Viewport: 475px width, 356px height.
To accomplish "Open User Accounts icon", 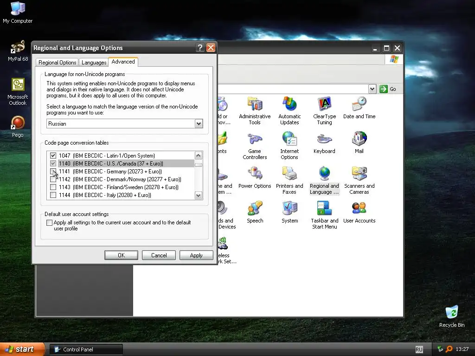I will coord(359,212).
